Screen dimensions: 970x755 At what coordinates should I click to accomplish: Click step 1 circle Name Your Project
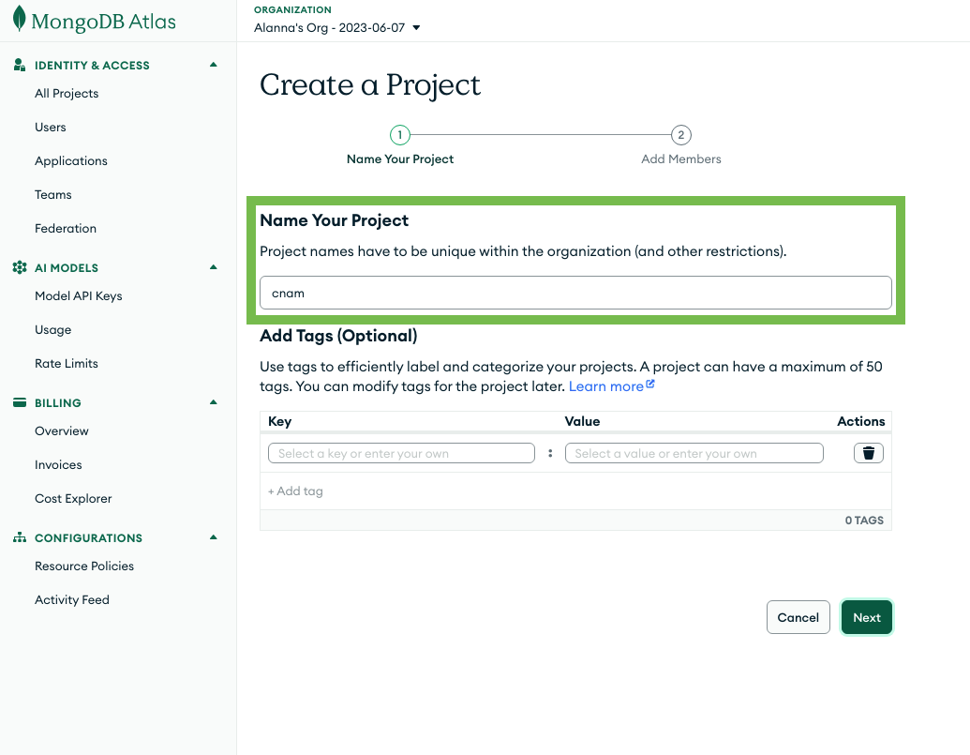[x=400, y=135]
